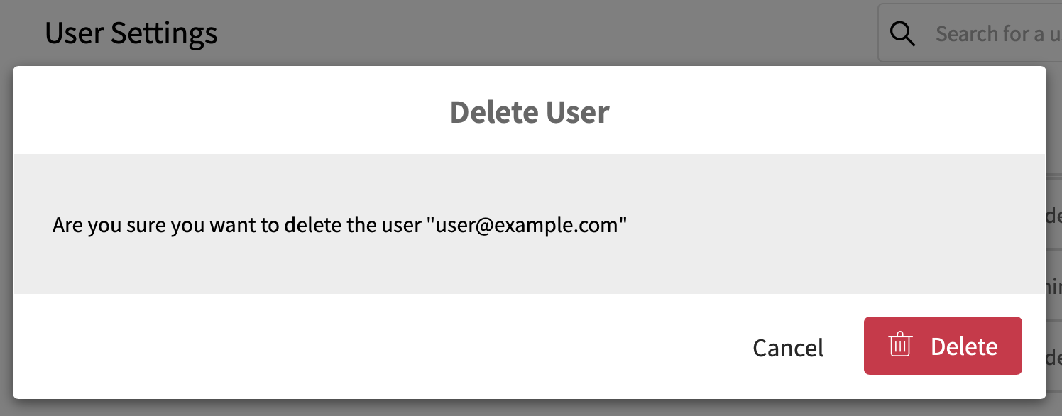Click the User Settings page heading

click(x=131, y=33)
